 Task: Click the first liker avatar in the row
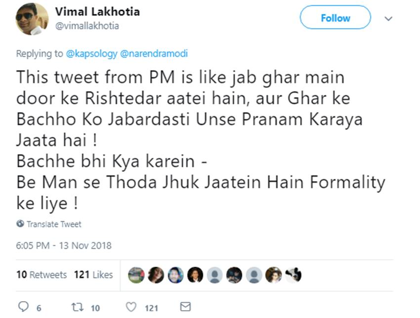[136, 275]
